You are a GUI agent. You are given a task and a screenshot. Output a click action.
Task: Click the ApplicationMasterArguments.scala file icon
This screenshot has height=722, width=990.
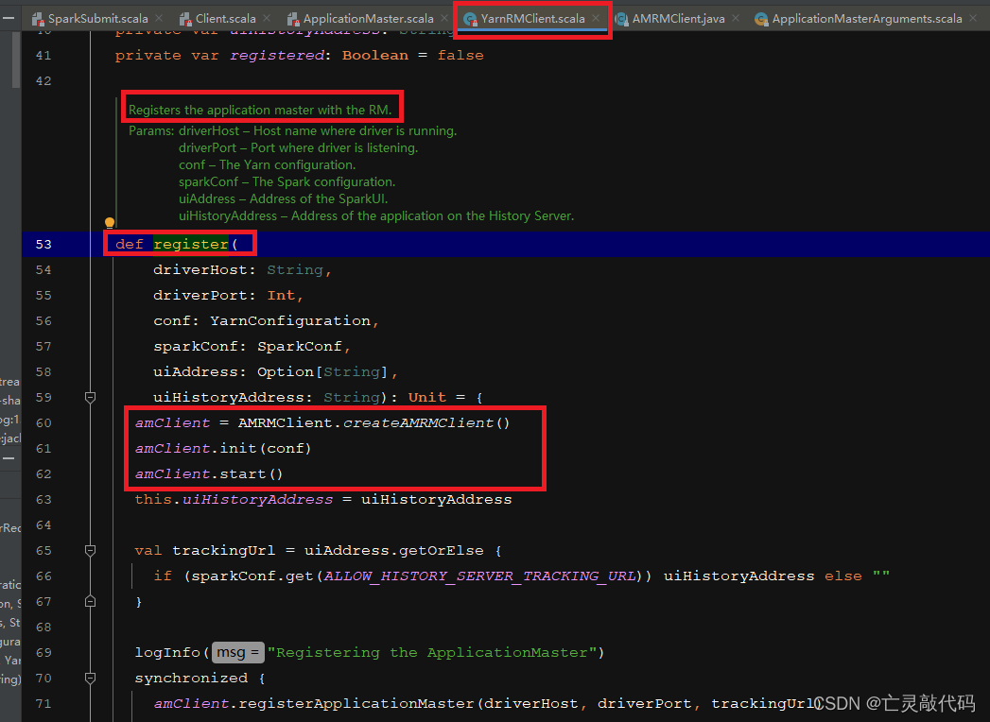tap(761, 19)
